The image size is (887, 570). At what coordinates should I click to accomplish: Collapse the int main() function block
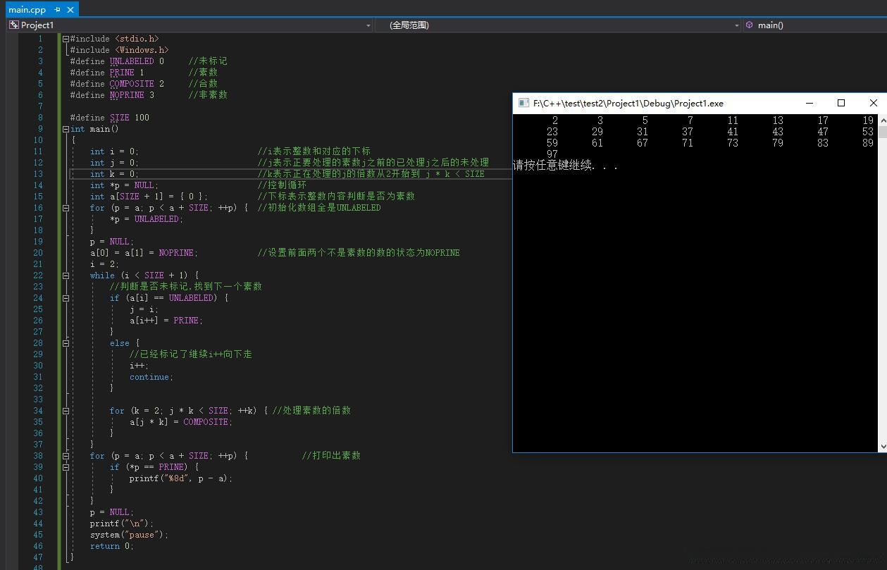(66, 129)
